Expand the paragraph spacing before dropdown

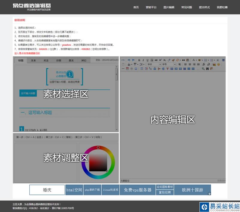(132, 64)
